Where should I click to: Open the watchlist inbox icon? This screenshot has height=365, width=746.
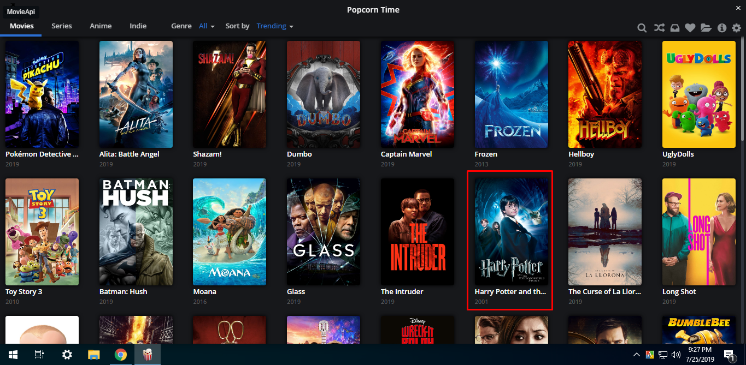[x=675, y=28]
